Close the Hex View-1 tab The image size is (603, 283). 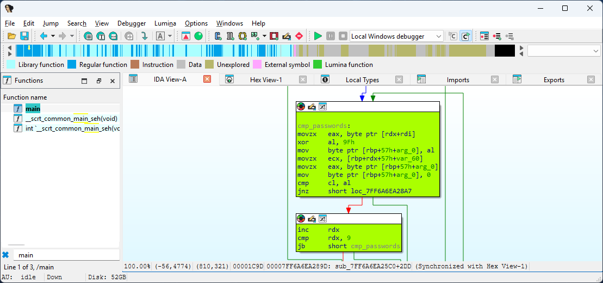point(303,79)
